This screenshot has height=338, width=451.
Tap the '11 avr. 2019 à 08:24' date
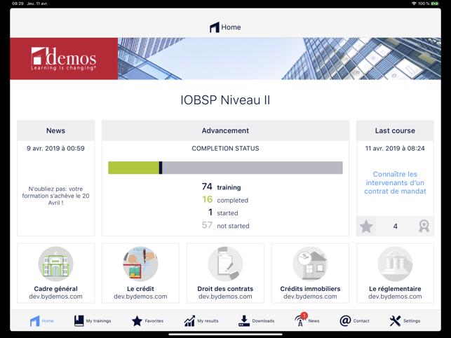pyautogui.click(x=395, y=149)
